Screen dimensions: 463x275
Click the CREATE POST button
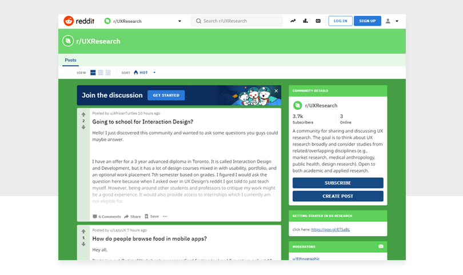pyautogui.click(x=338, y=196)
